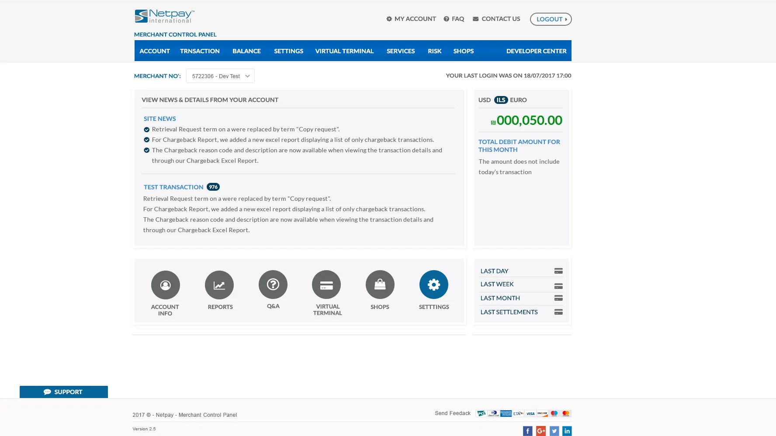Screen dimensions: 776x436
Task: Open the Facebook social icon
Action: [528, 431]
